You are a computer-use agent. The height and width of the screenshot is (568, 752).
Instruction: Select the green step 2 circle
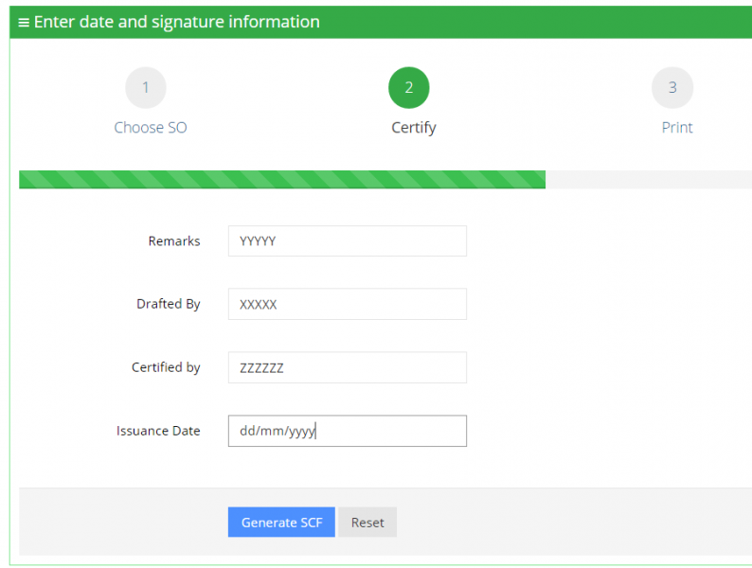pos(409,88)
